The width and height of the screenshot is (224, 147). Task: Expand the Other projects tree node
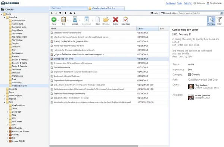[4, 96]
